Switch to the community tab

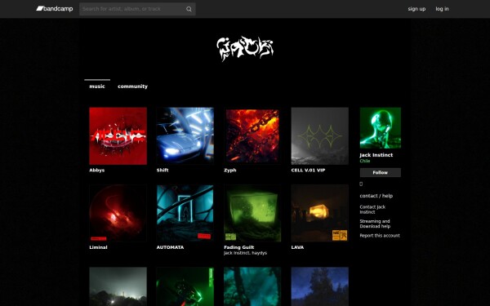point(132,86)
